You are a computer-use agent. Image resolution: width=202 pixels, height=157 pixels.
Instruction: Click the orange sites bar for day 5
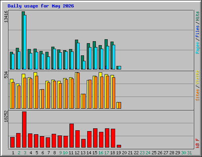[37, 92]
